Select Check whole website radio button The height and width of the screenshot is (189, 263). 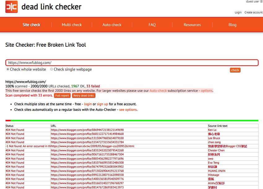coord(8,69)
